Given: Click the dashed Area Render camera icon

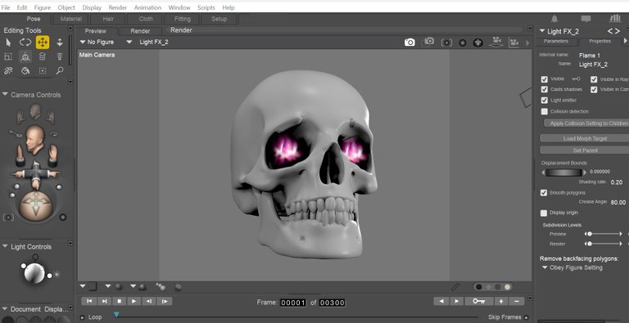Looking at the screenshot, I should pyautogui.click(x=429, y=41).
